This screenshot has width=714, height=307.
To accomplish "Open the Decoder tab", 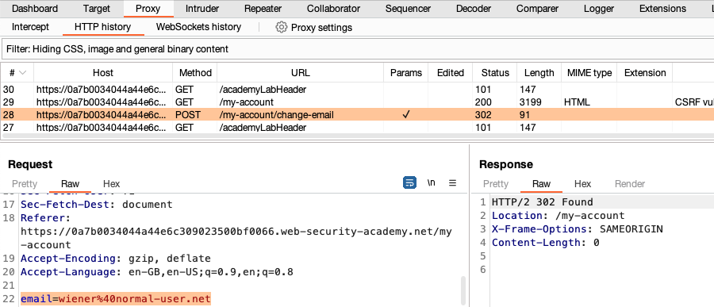I will point(474,8).
